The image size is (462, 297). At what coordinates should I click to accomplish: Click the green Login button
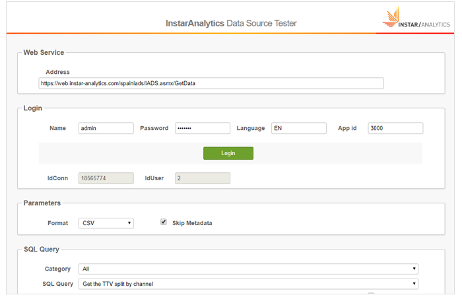pos(228,153)
